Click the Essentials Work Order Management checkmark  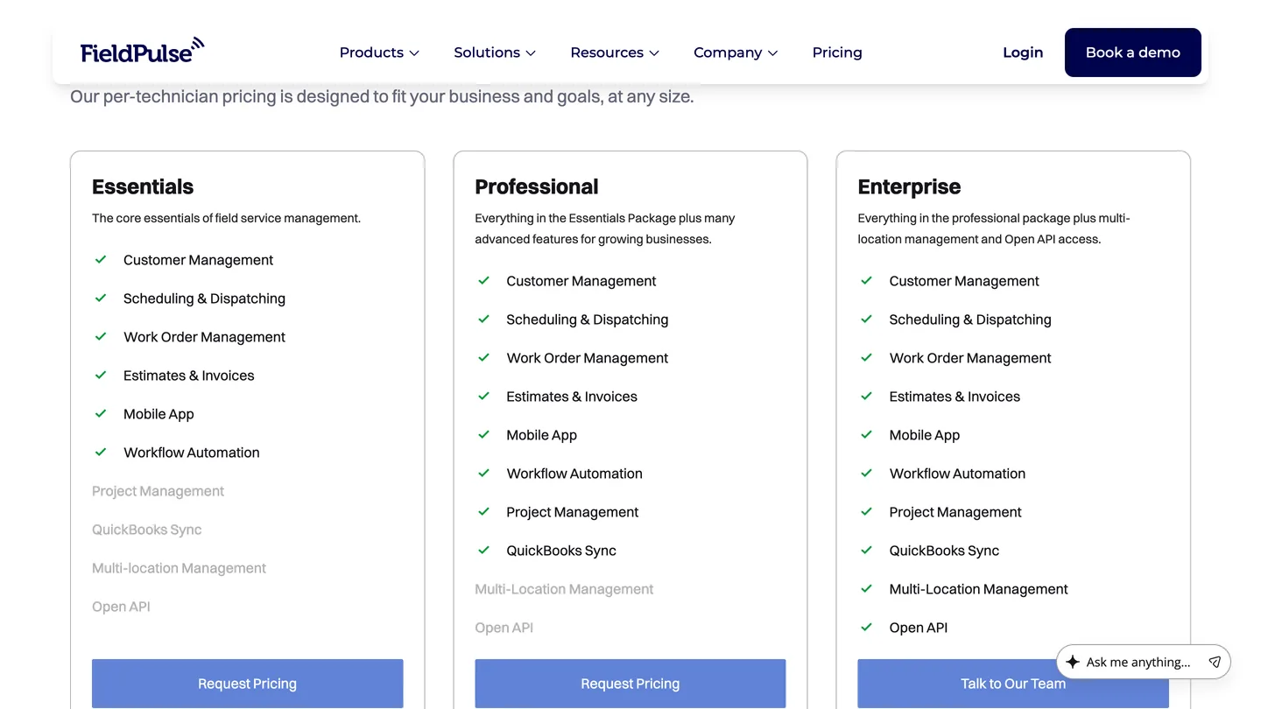101,337
